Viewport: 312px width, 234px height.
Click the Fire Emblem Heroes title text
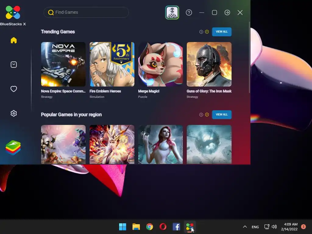click(105, 91)
